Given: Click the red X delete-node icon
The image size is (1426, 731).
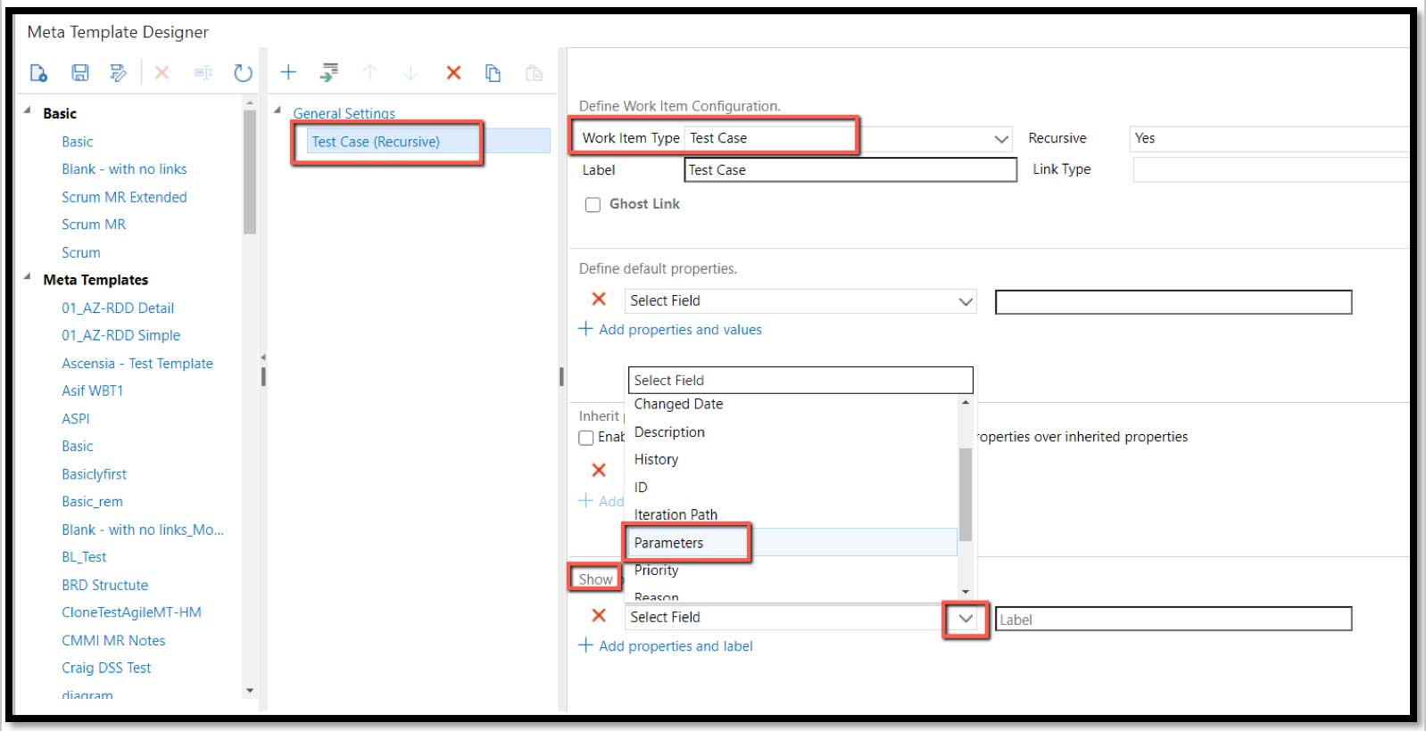Looking at the screenshot, I should [453, 73].
